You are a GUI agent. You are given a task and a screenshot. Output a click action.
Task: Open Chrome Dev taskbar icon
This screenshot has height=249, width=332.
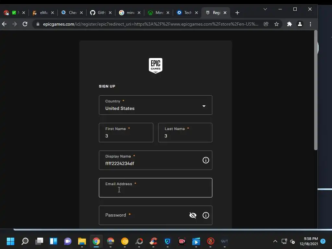(111, 241)
